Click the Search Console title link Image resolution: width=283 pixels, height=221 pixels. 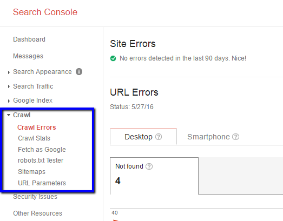tap(45, 12)
